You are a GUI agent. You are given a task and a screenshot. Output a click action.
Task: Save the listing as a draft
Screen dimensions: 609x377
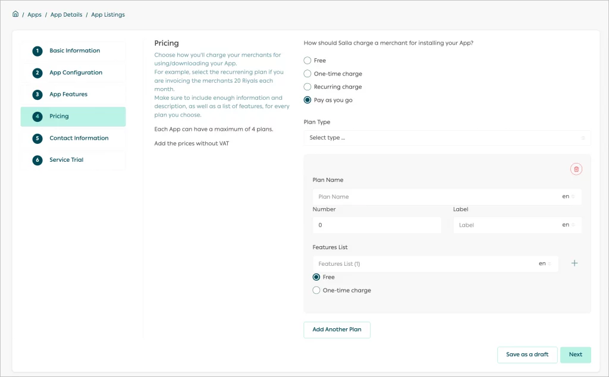coord(527,354)
